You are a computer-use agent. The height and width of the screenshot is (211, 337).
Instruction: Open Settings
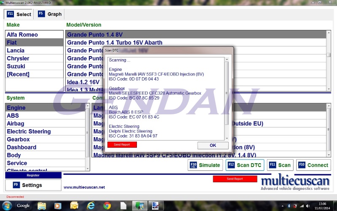(33, 185)
